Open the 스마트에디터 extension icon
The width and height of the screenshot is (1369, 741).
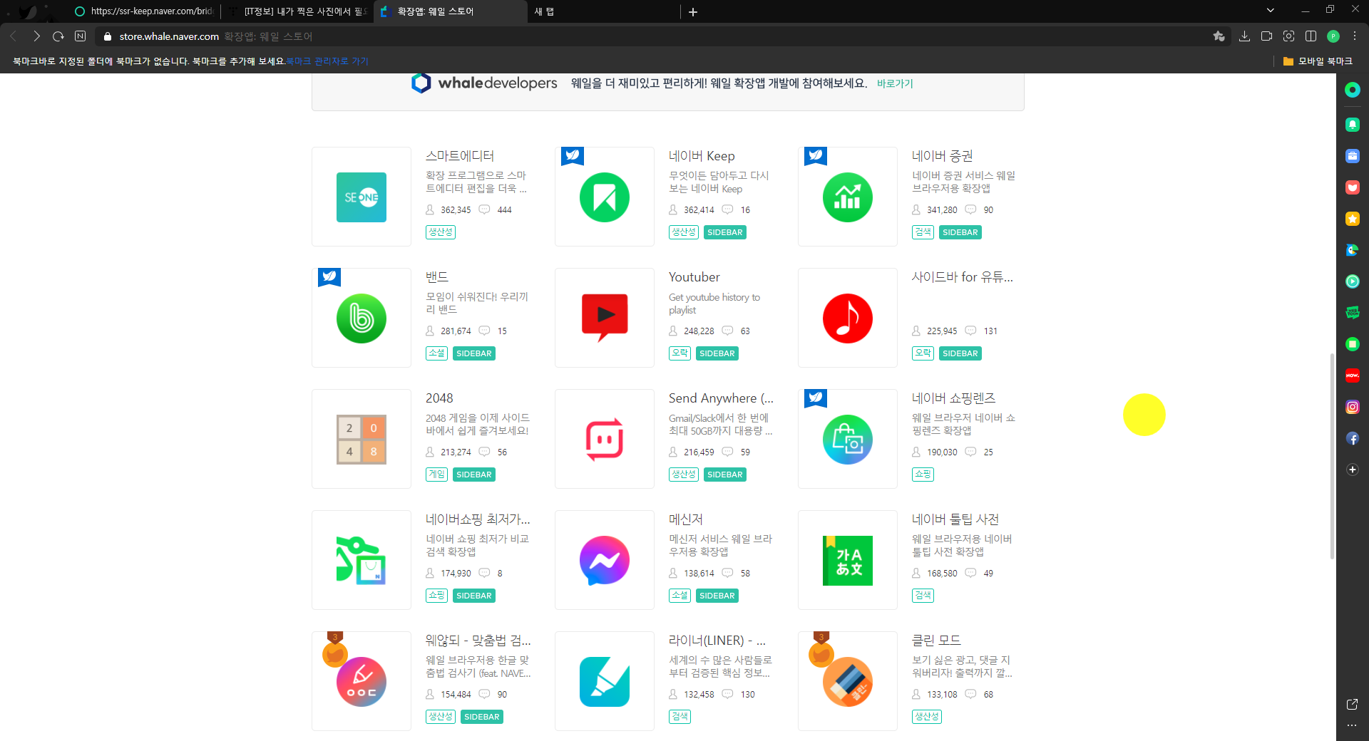[x=362, y=197]
